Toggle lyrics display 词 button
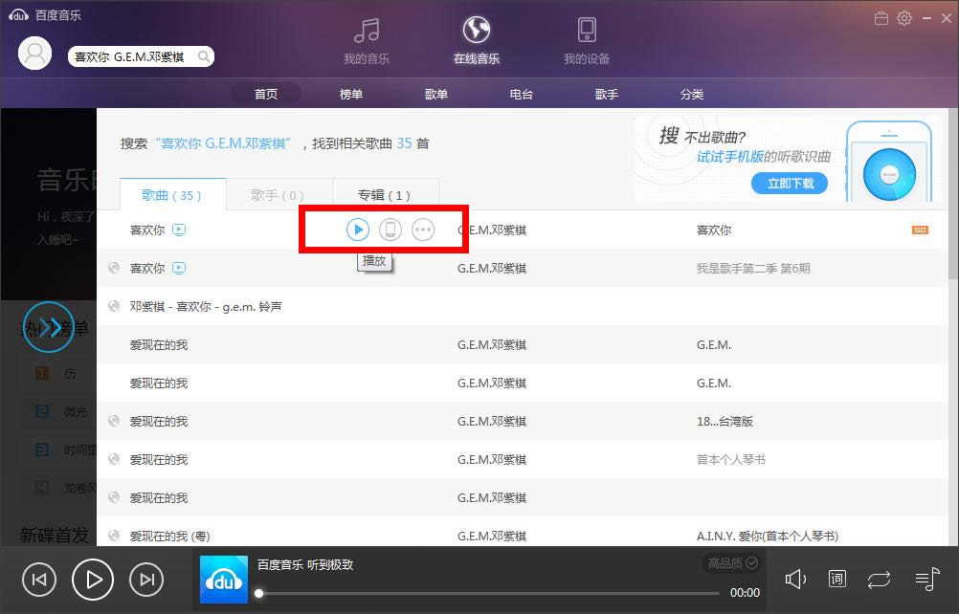 836,579
